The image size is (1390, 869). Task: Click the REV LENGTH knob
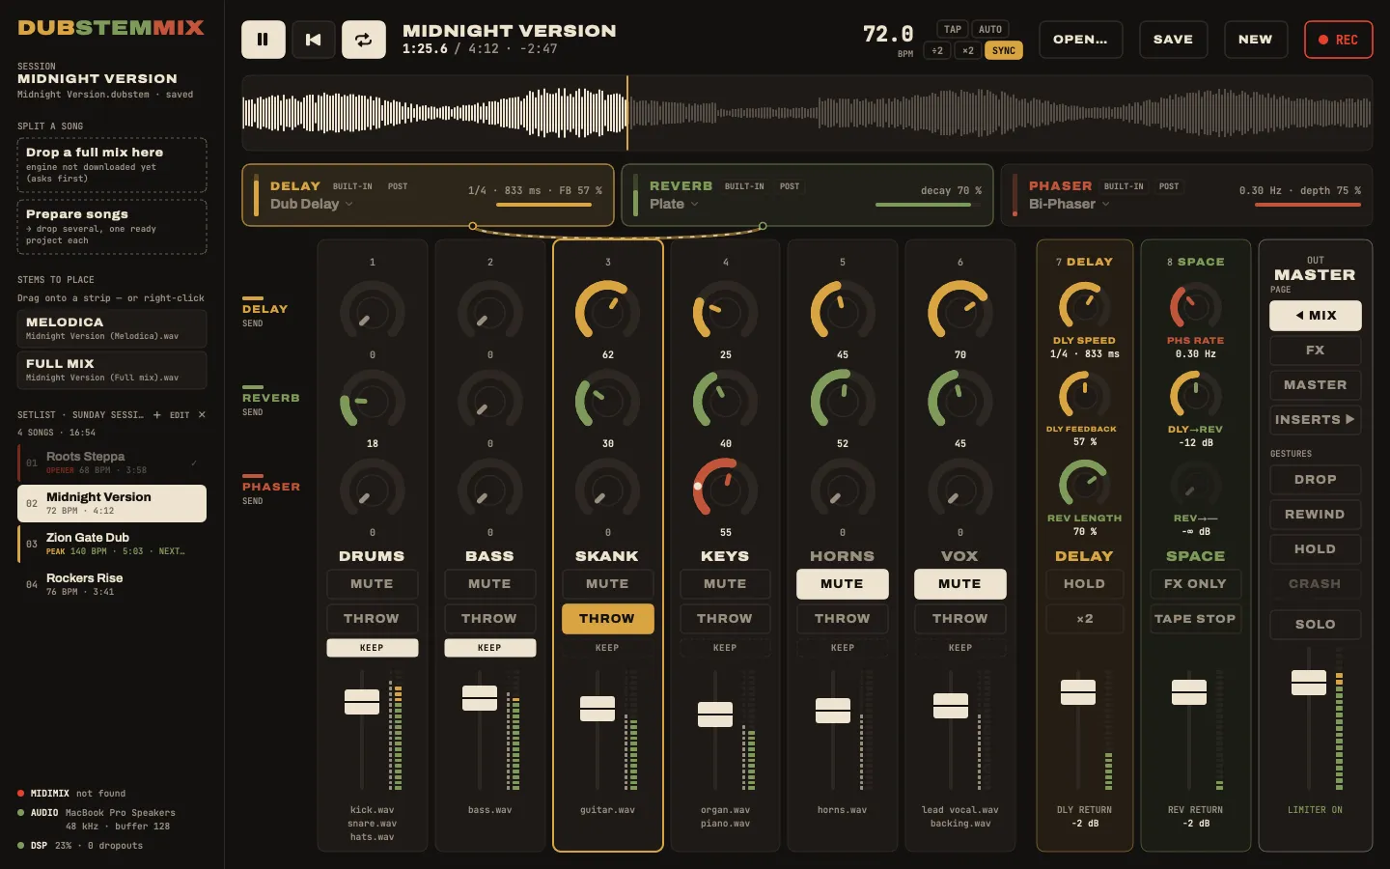[x=1084, y=485]
